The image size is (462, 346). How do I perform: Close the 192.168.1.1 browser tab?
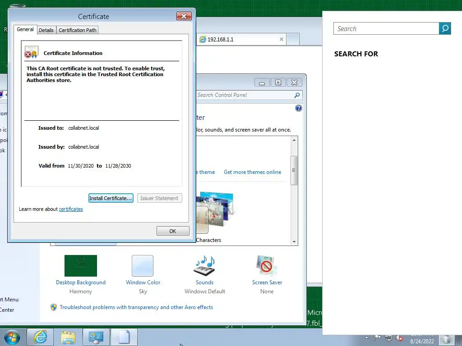(282, 39)
